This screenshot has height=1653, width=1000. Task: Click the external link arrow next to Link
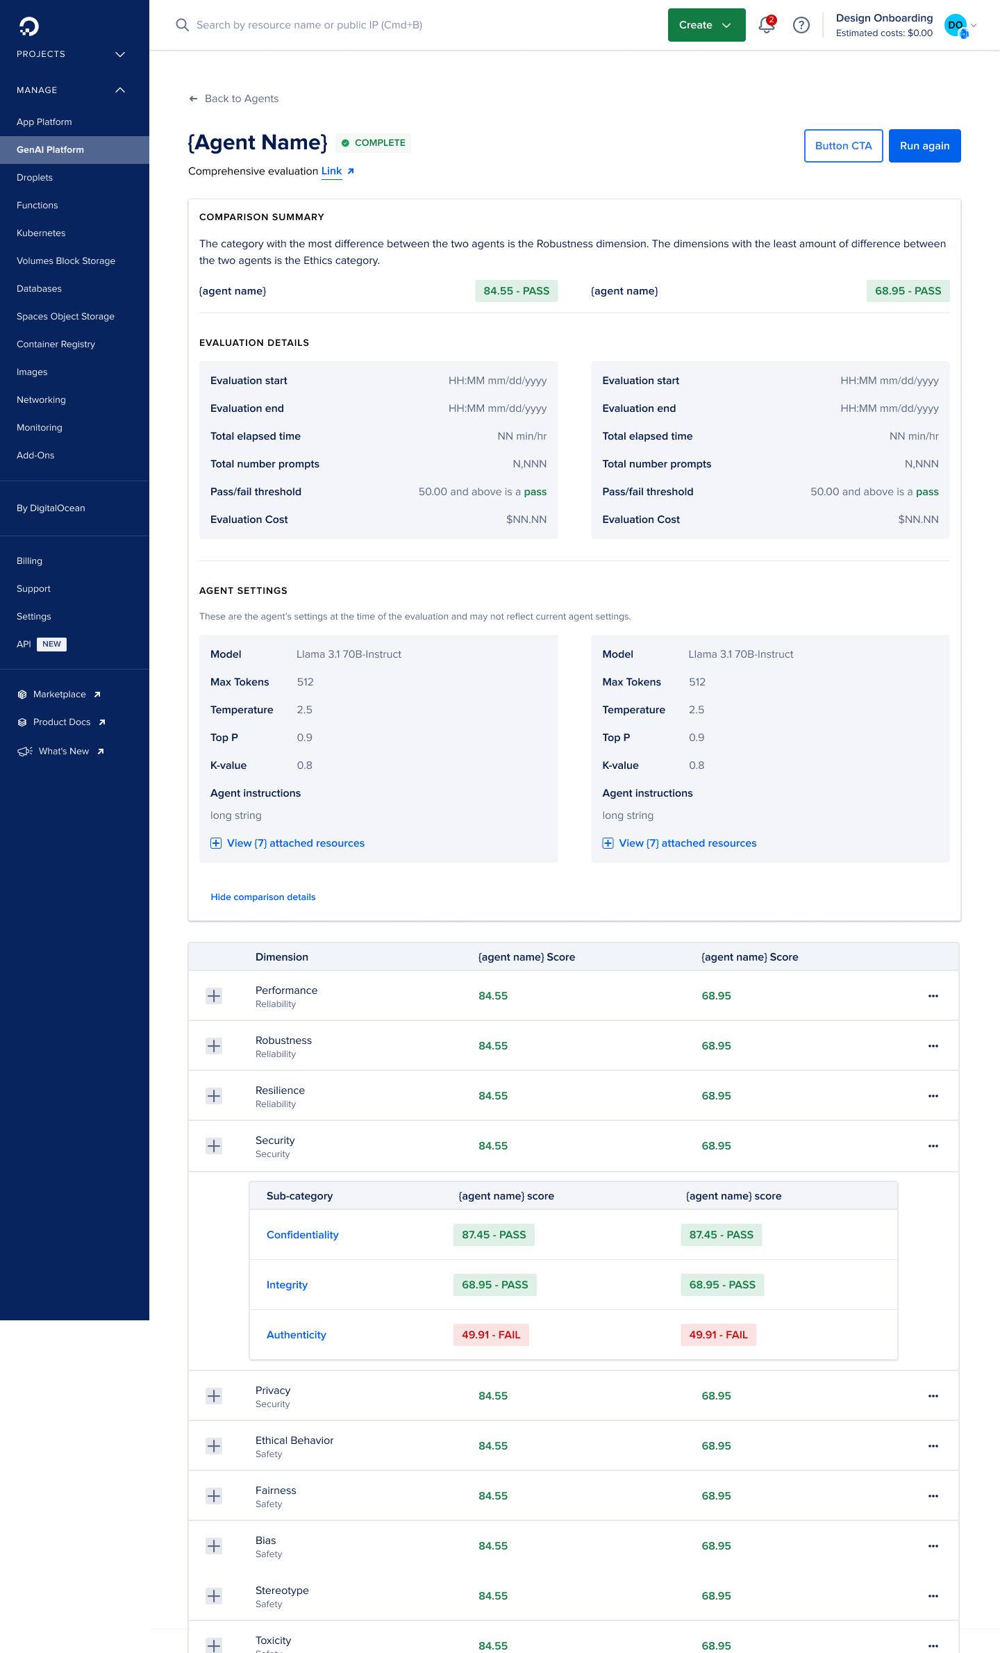tap(351, 172)
